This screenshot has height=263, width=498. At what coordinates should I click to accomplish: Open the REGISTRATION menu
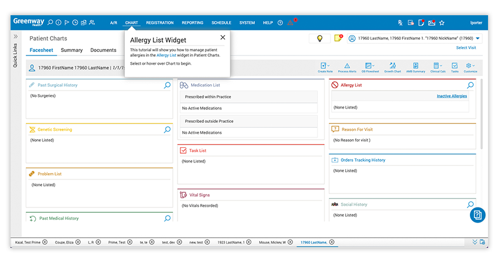pyautogui.click(x=160, y=23)
